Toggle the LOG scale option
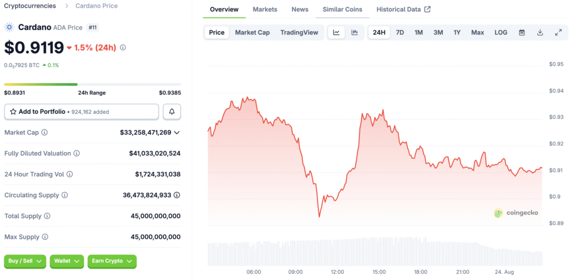This screenshot has height=276, width=569. tap(501, 32)
